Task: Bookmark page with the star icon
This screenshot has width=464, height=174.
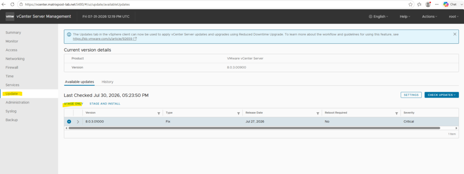Action: 411,5
